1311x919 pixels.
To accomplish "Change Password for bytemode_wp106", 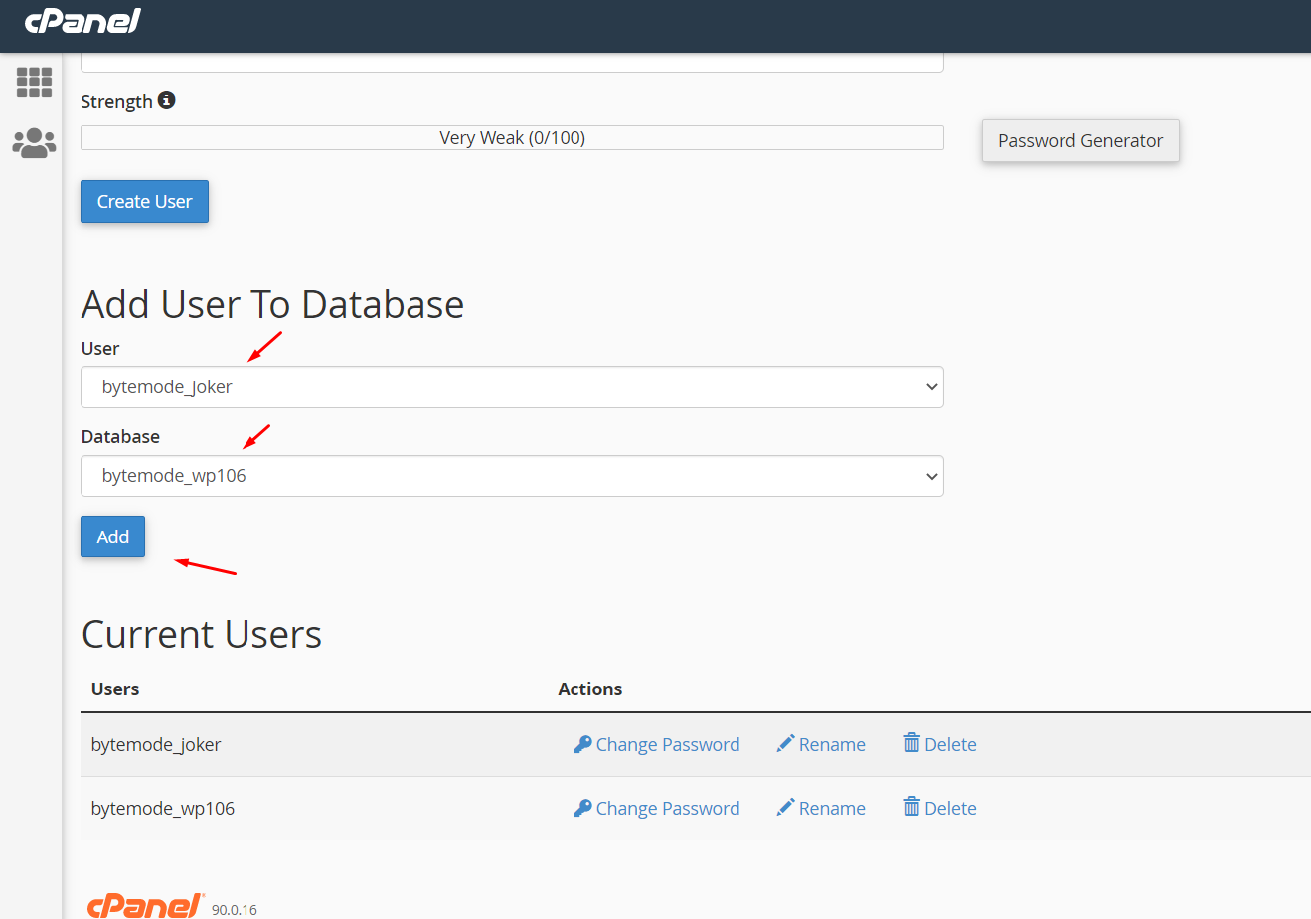I will coord(667,809).
